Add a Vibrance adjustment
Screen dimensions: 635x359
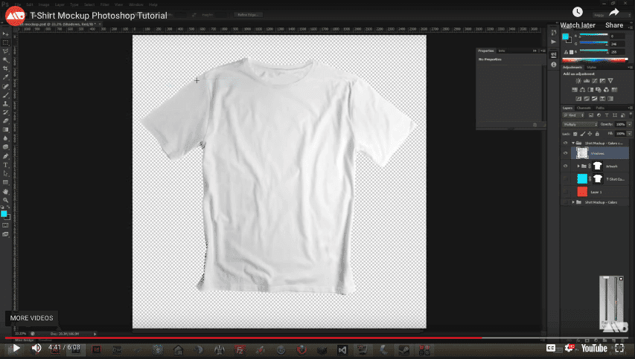tap(610, 81)
